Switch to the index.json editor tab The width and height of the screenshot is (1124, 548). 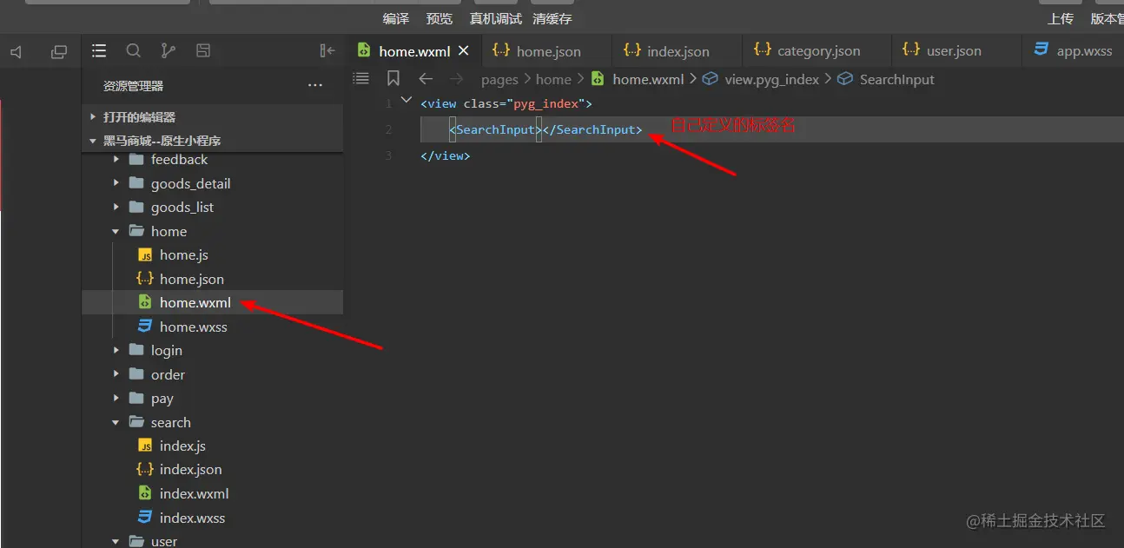point(677,51)
